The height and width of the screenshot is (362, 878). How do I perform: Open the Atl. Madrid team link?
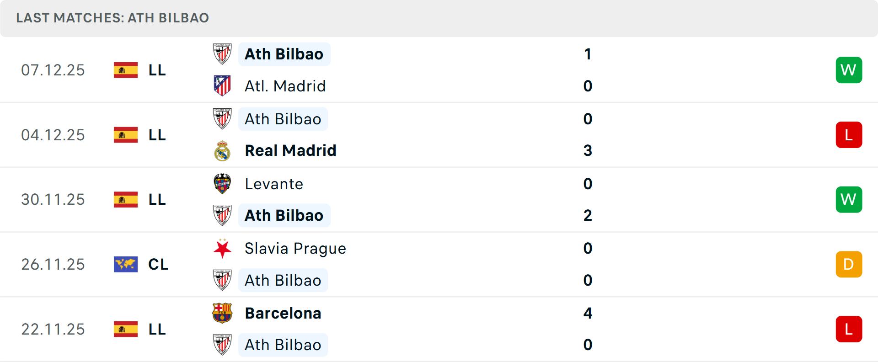click(x=285, y=86)
